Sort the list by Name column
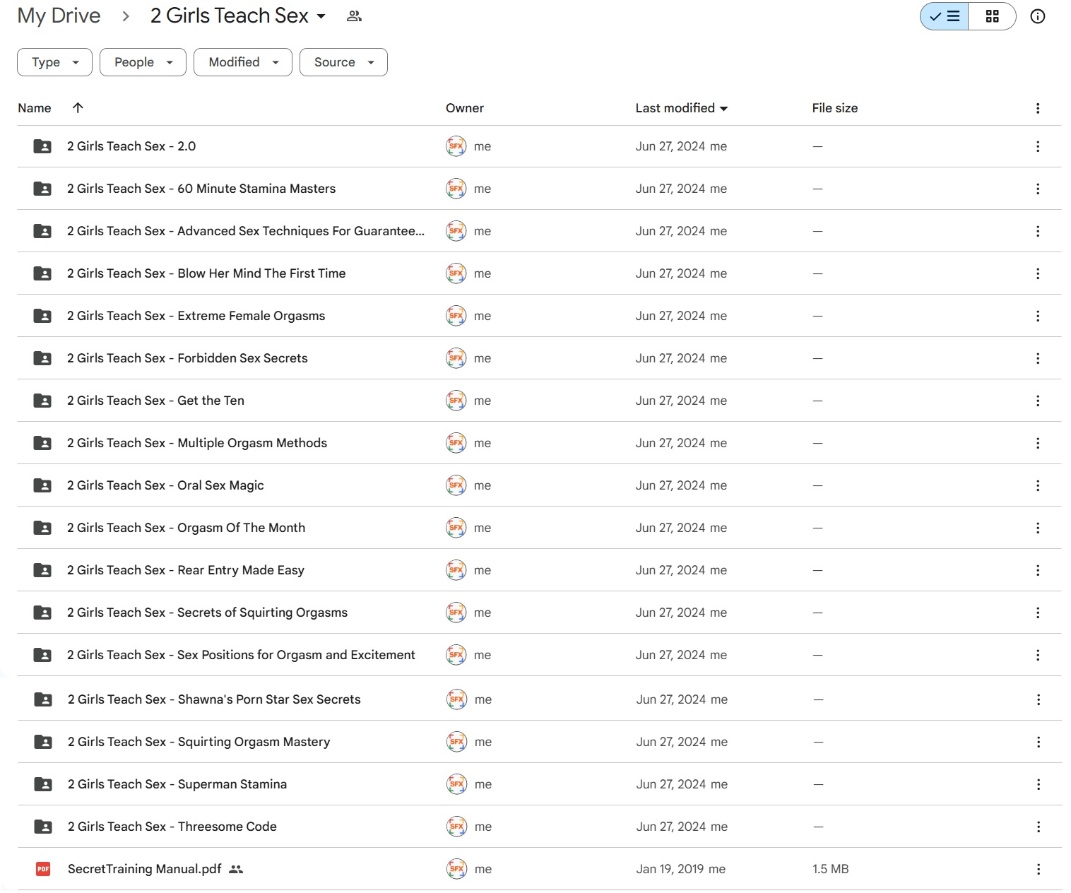 [x=35, y=108]
